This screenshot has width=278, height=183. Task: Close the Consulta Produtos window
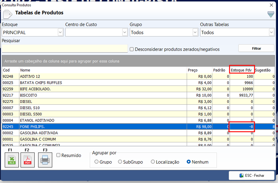click(x=271, y=5)
